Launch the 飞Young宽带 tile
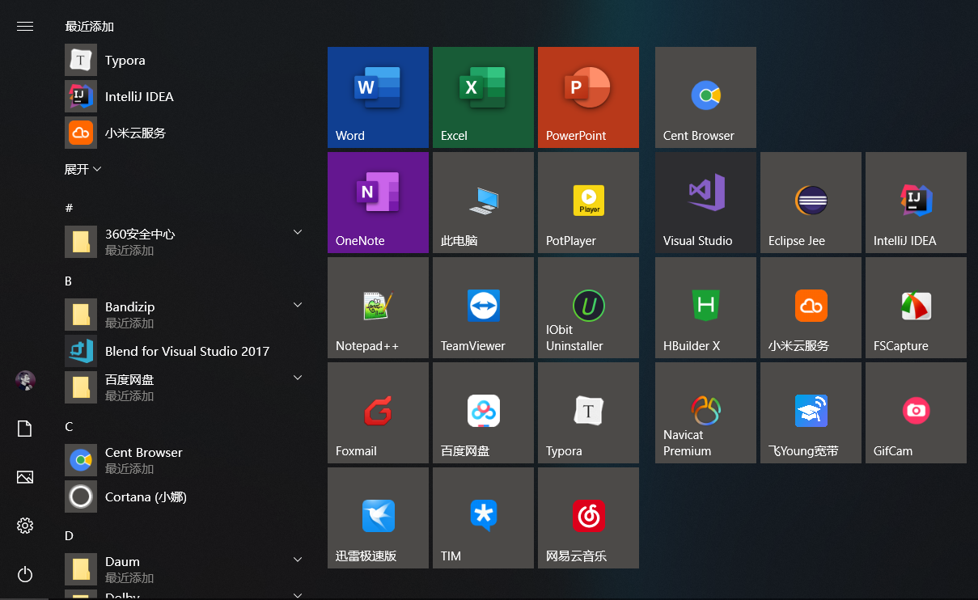978x600 pixels. [811, 412]
